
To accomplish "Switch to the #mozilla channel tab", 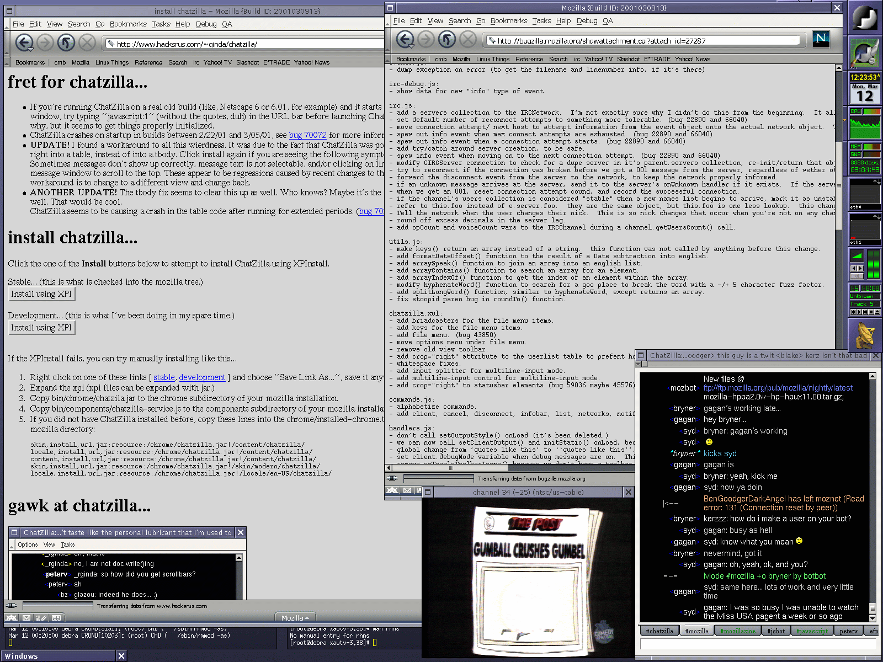I will point(696,631).
